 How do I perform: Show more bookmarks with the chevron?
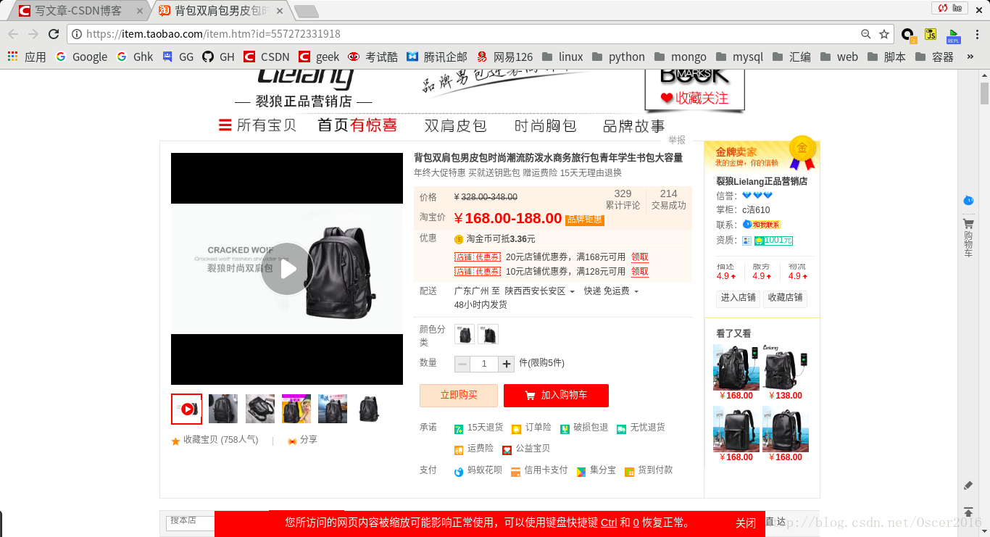(x=971, y=57)
